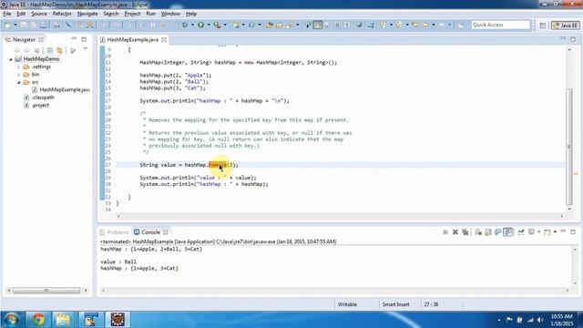Open the Open Console dropdown arrow

[555, 232]
